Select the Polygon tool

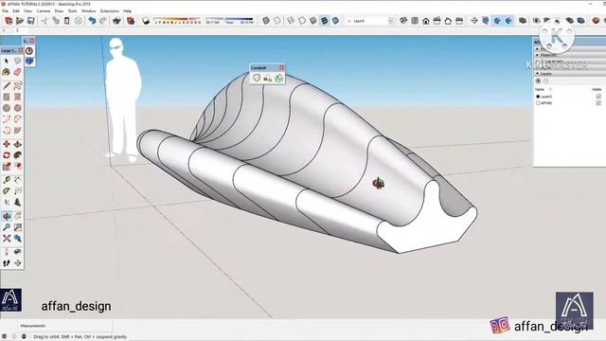coord(17,108)
